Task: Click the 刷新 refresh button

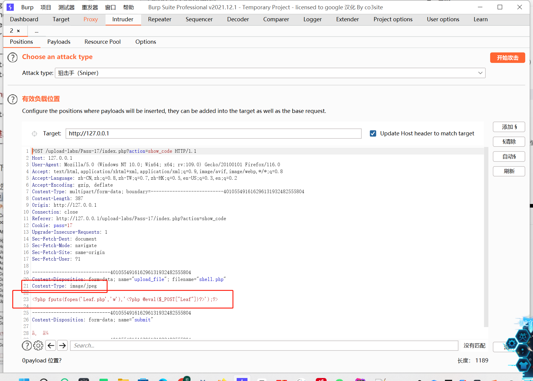Action: click(x=509, y=171)
